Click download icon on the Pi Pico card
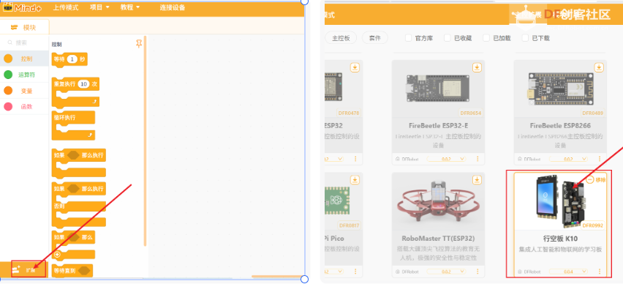 tap(355, 180)
